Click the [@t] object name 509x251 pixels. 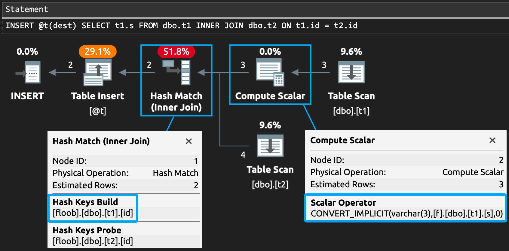pyautogui.click(x=97, y=111)
